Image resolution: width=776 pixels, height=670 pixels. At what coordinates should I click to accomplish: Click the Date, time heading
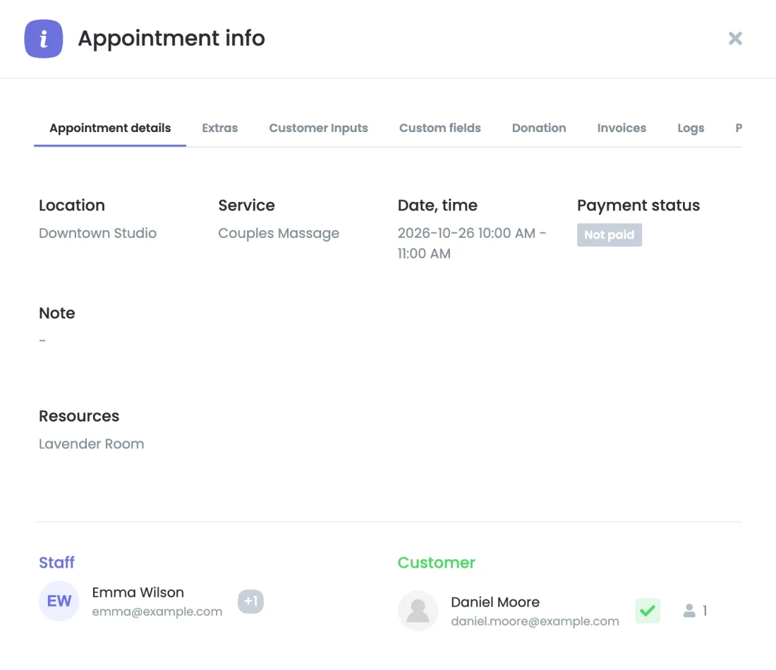437,205
